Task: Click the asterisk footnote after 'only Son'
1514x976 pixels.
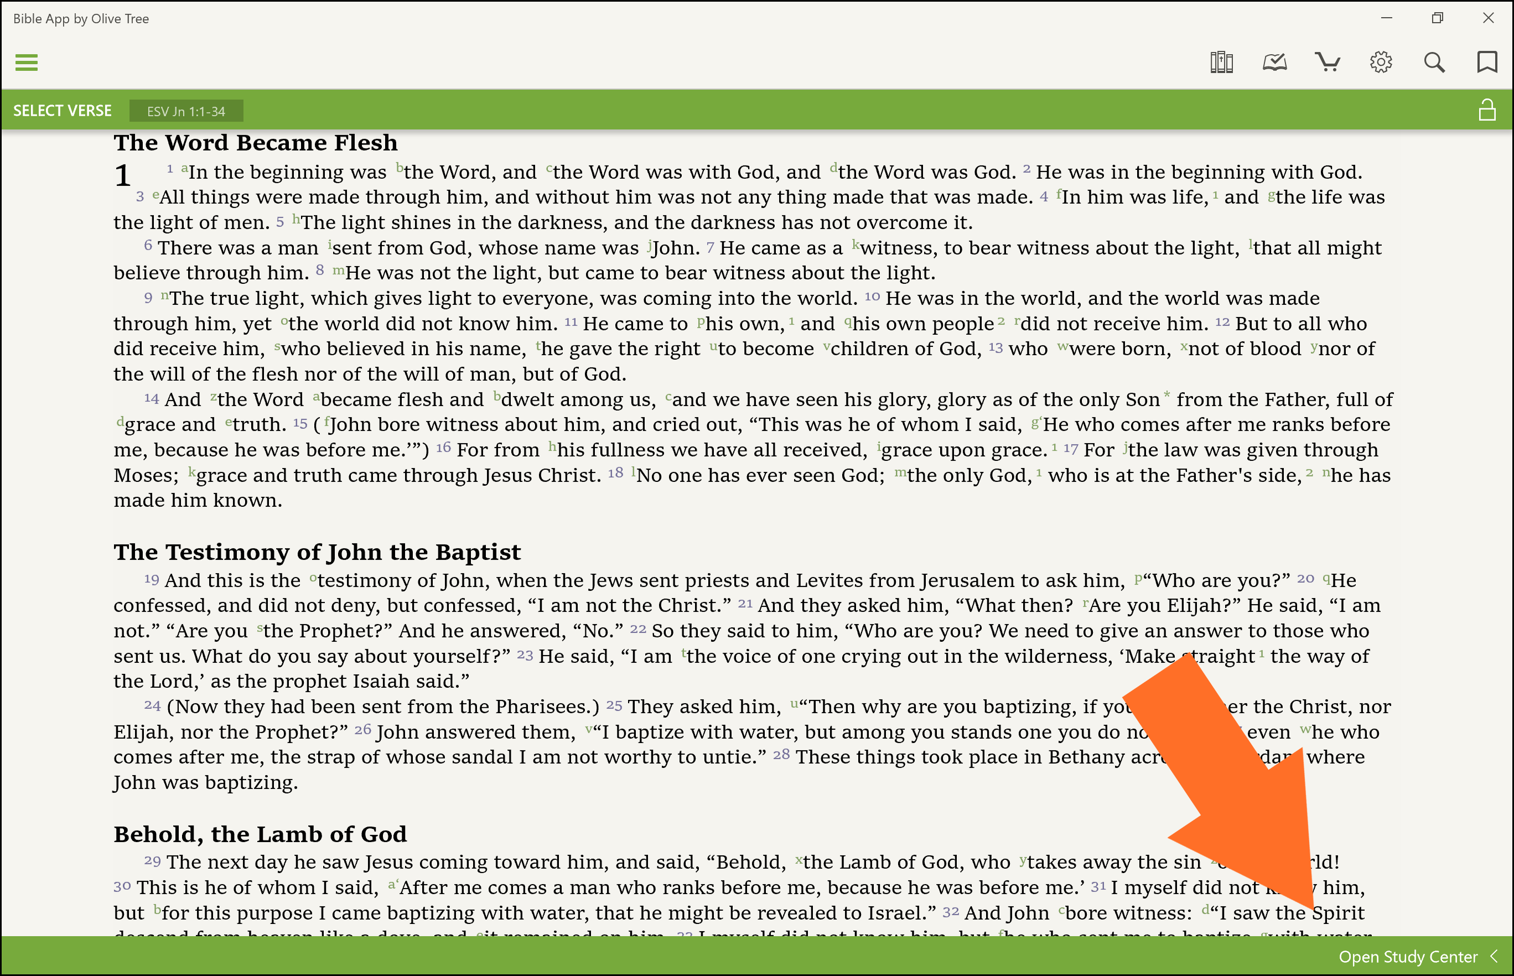Action: click(1166, 395)
